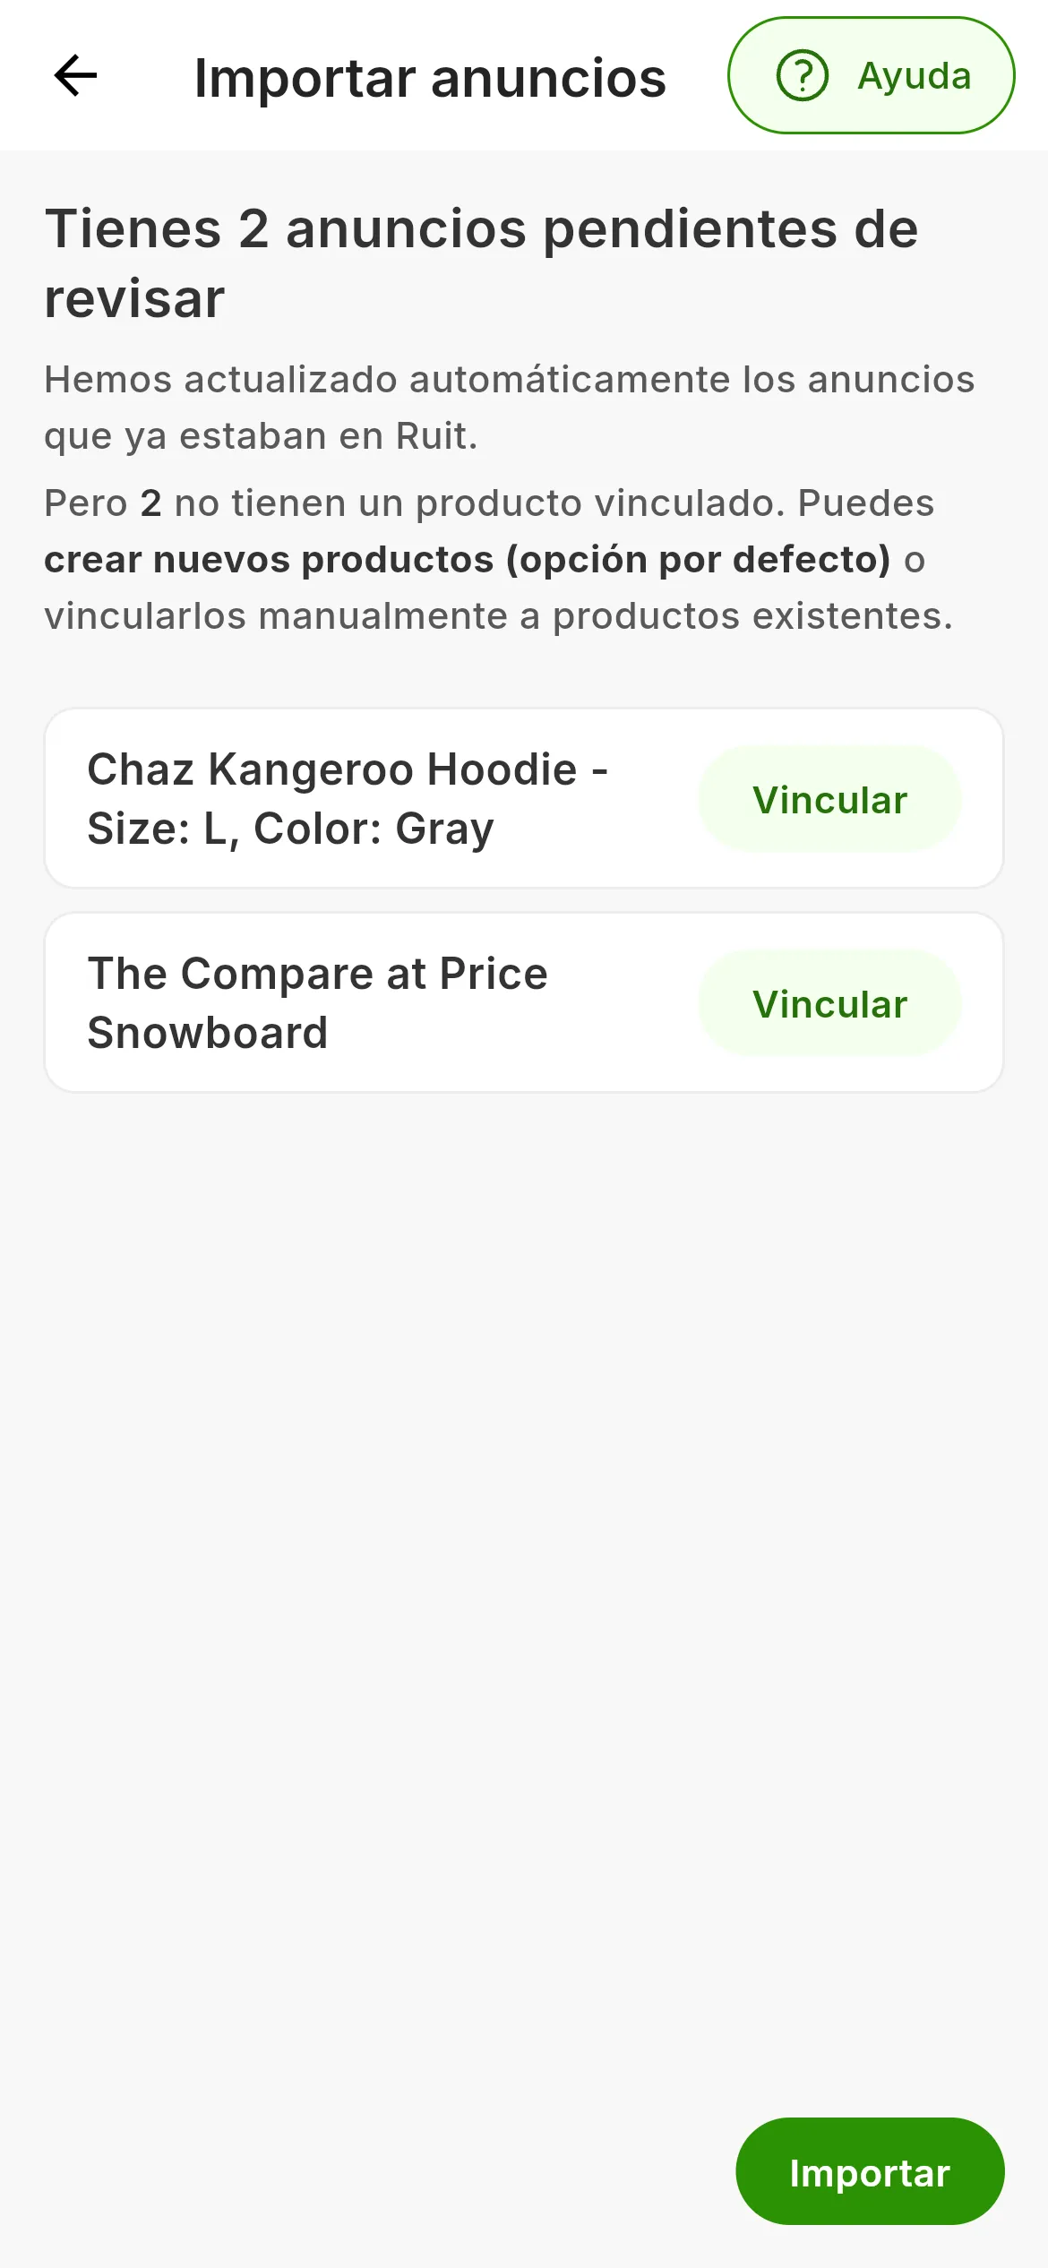Screen dimensions: 1048x2268
Task: Select the Chaz Kangeroo Hoodie listing title
Action: coord(348,799)
